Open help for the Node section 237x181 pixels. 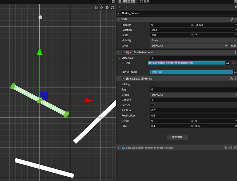[x=231, y=19]
